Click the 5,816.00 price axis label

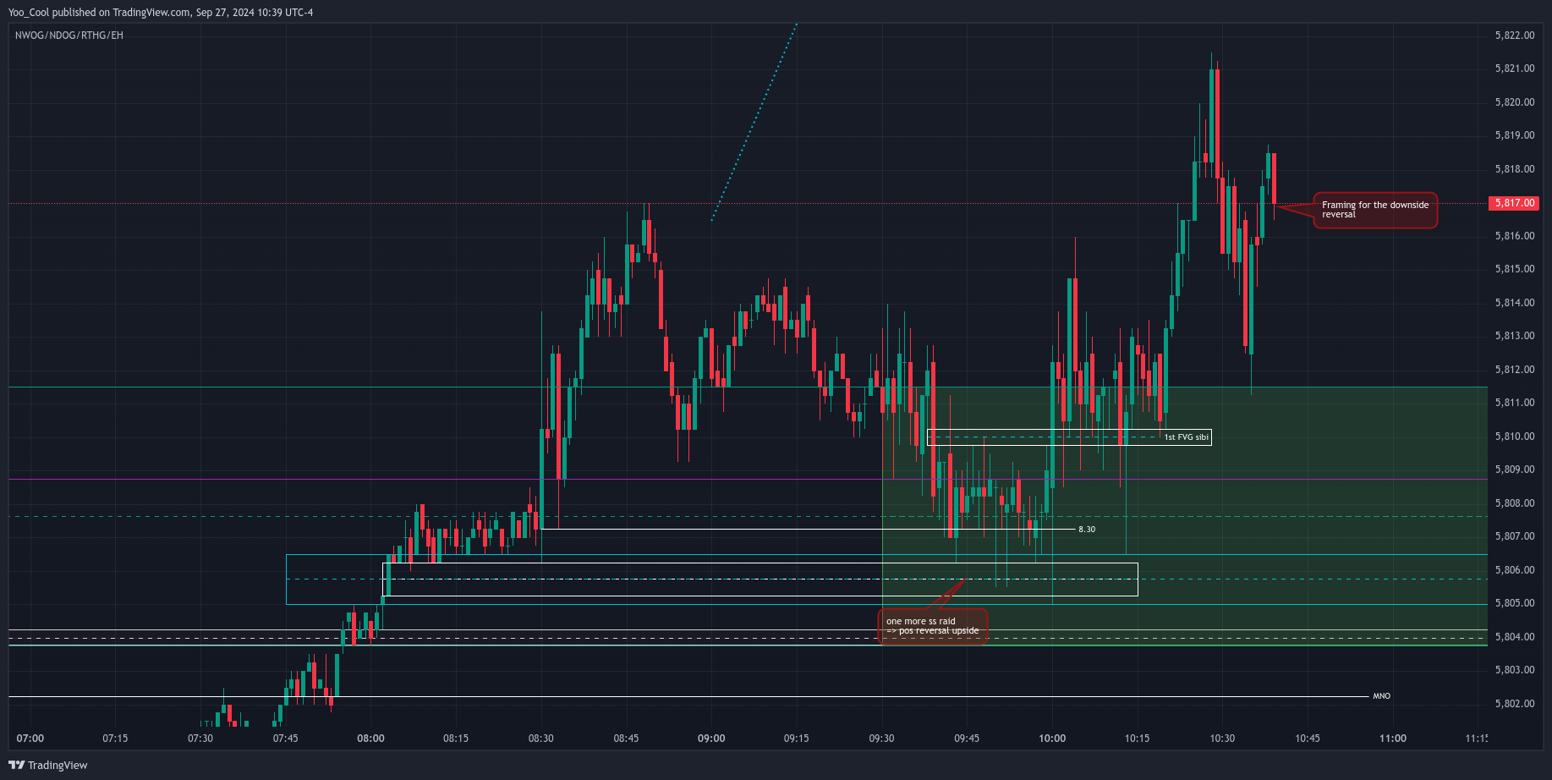coord(1515,236)
